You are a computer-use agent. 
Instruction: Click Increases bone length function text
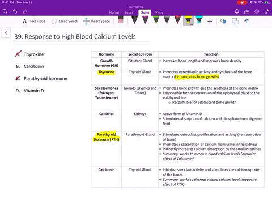click(202, 61)
